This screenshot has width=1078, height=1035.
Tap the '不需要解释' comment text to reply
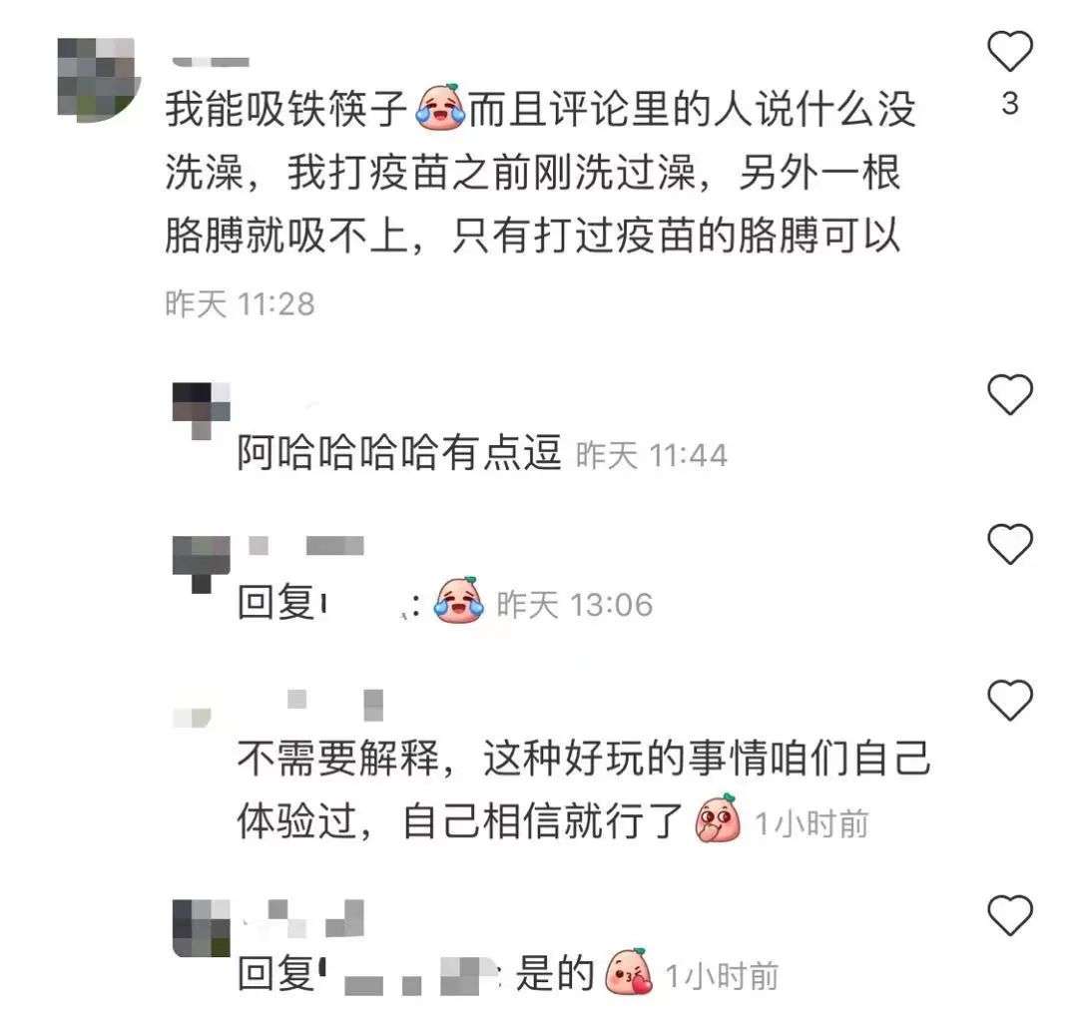[583, 788]
